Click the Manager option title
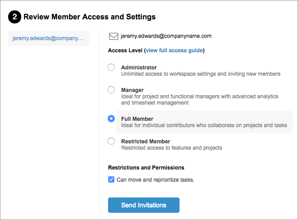 (x=132, y=90)
